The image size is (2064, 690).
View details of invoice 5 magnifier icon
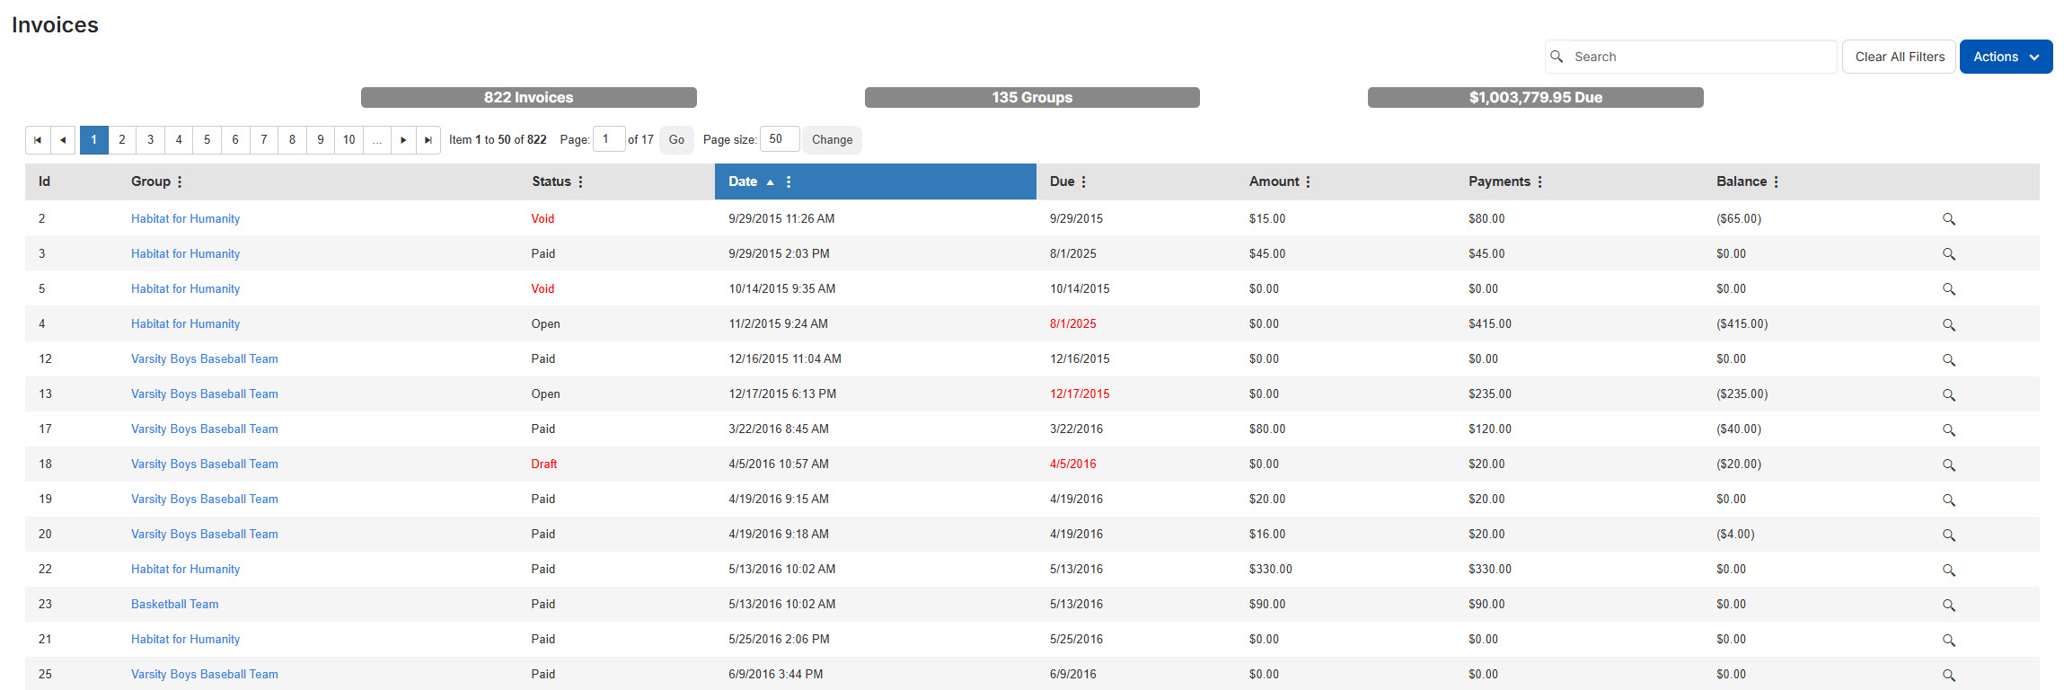coord(1949,289)
